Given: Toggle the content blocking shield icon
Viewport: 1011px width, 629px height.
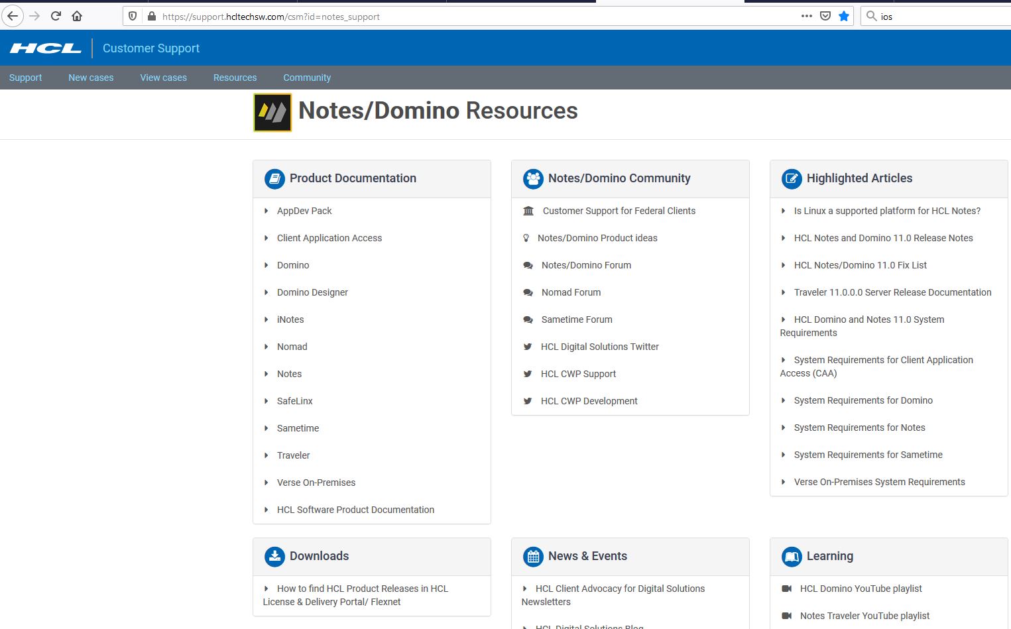Looking at the screenshot, I should point(133,16).
